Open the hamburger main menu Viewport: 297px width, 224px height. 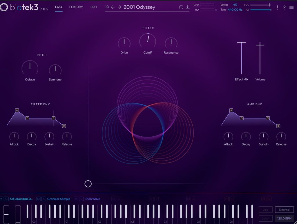291,8
